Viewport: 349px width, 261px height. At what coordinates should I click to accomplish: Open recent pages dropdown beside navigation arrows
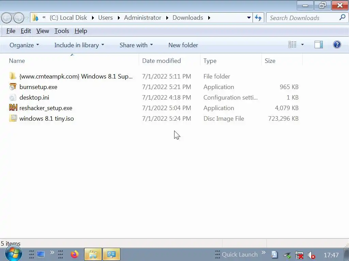27,18
